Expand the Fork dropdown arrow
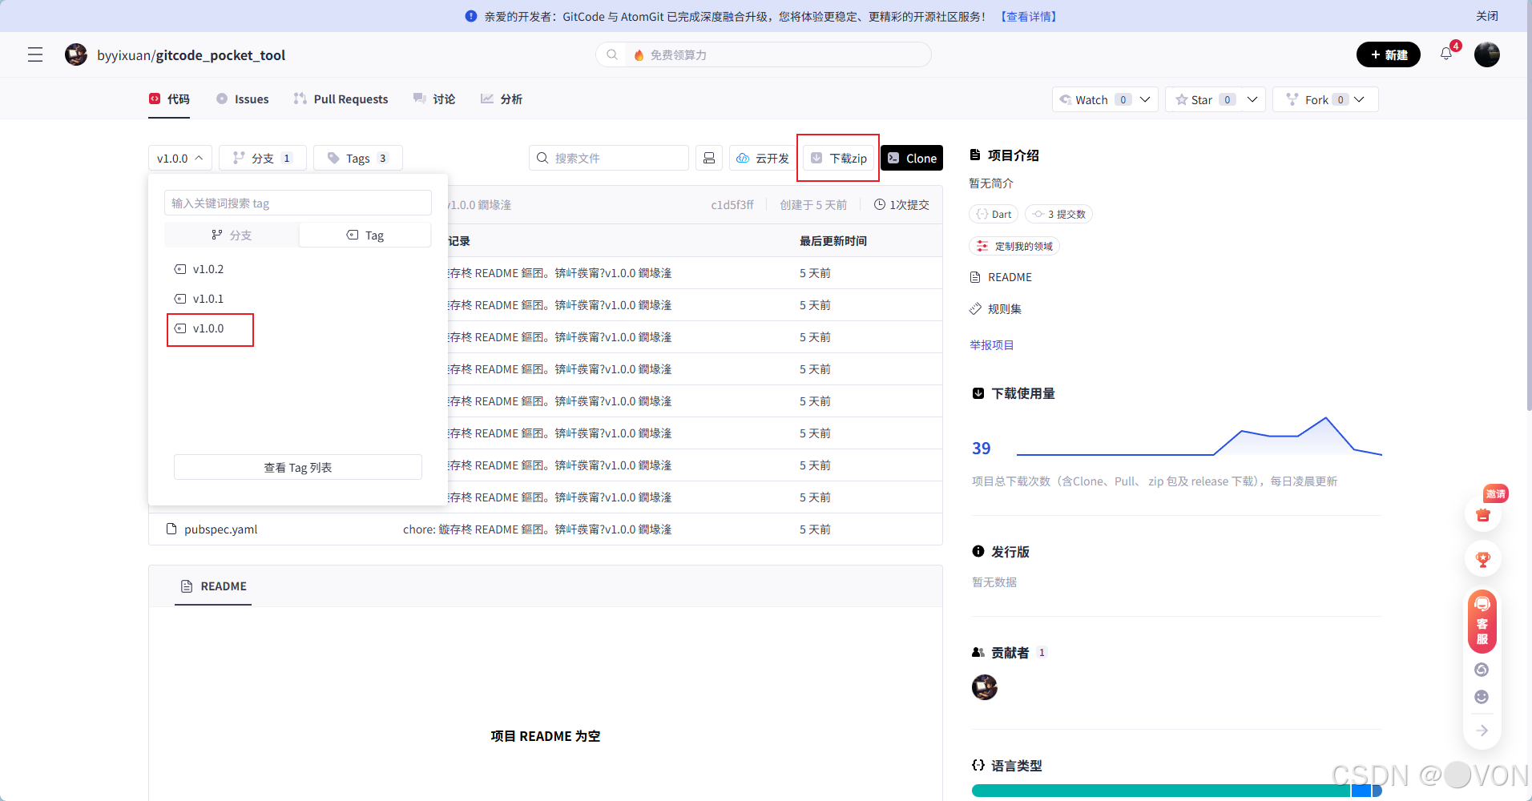Screen dimensions: 1532x801 coord(1360,99)
